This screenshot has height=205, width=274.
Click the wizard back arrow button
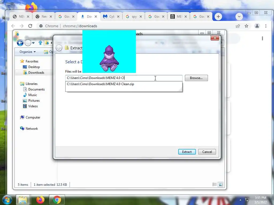pyautogui.click(x=59, y=48)
